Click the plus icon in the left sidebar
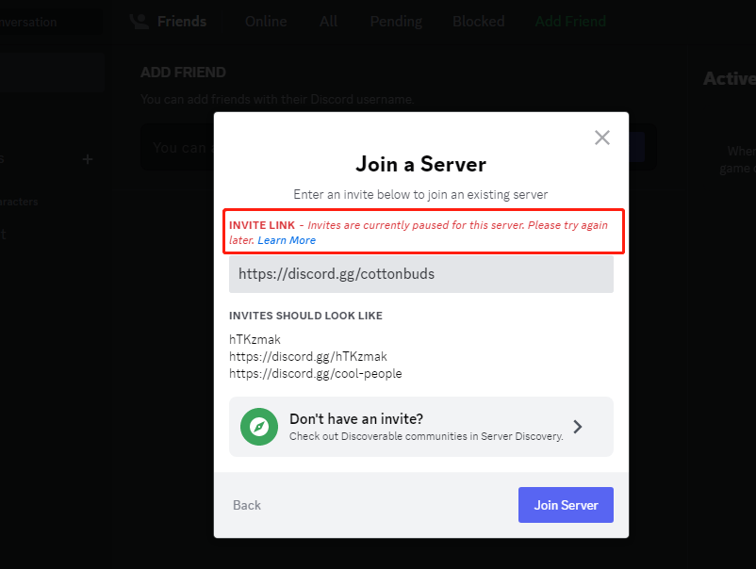Viewport: 756px width, 569px height. [87, 159]
